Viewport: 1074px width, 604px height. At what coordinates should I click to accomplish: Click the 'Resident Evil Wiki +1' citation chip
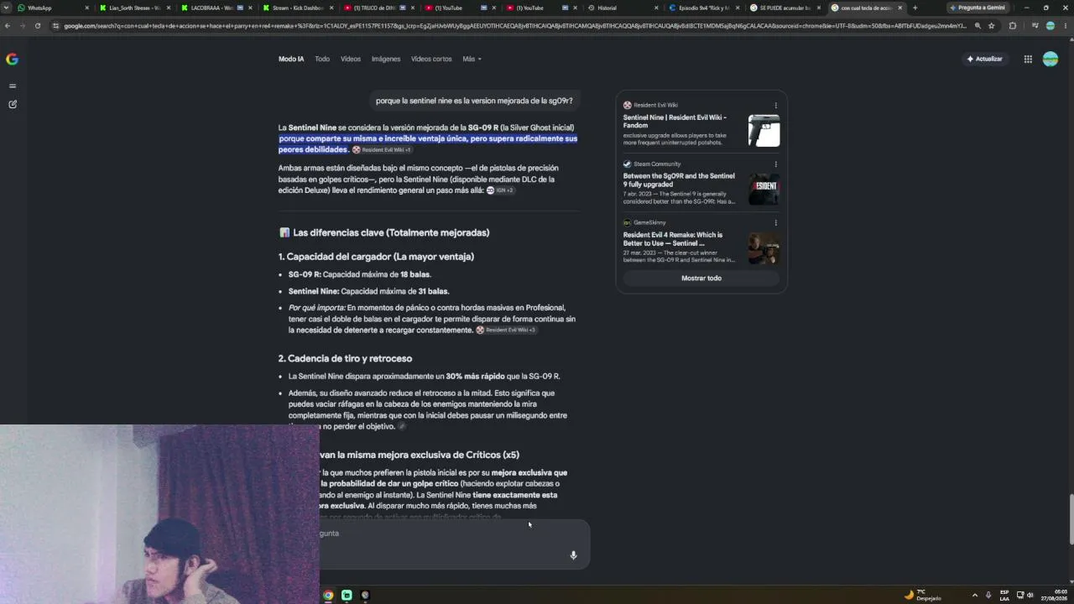click(x=382, y=150)
